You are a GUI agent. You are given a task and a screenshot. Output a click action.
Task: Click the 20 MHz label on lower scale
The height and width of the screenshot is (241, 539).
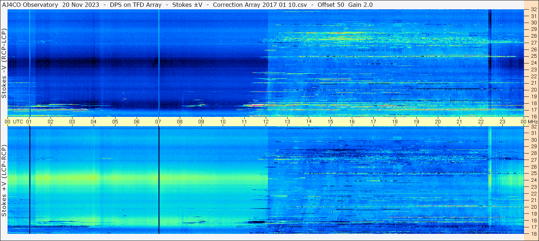(533, 207)
